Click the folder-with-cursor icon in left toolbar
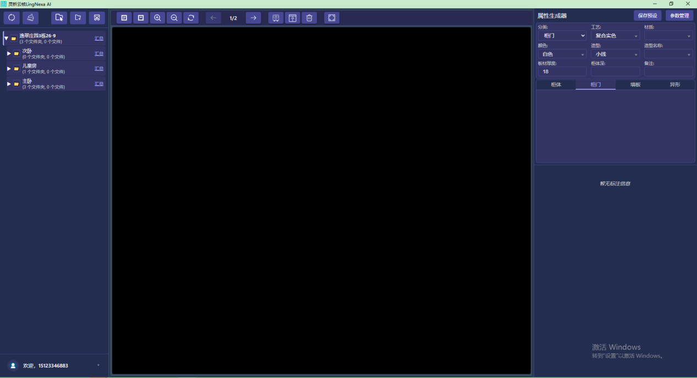 click(x=59, y=18)
